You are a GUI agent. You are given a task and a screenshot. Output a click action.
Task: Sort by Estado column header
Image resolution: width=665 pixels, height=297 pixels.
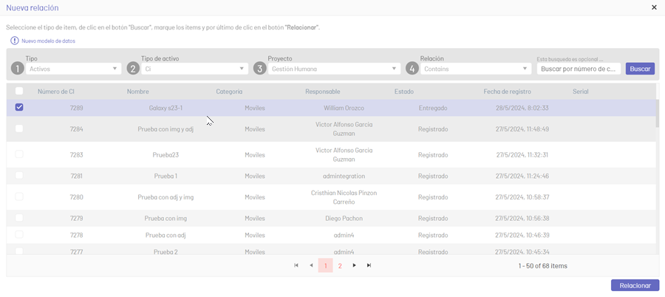coord(403,92)
